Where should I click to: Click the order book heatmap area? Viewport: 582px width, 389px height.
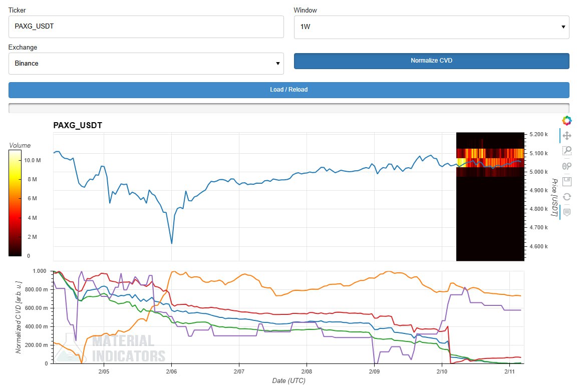click(489, 200)
